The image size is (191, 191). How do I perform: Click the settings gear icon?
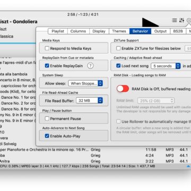pyautogui.click(x=189, y=21)
